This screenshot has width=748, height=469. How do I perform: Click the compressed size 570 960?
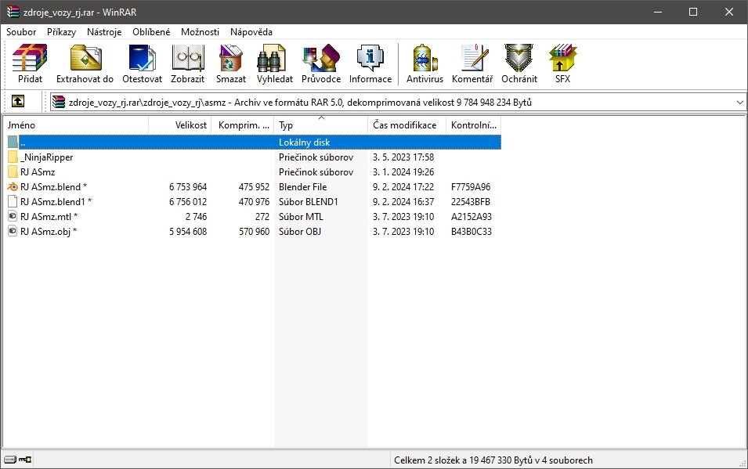[255, 232]
